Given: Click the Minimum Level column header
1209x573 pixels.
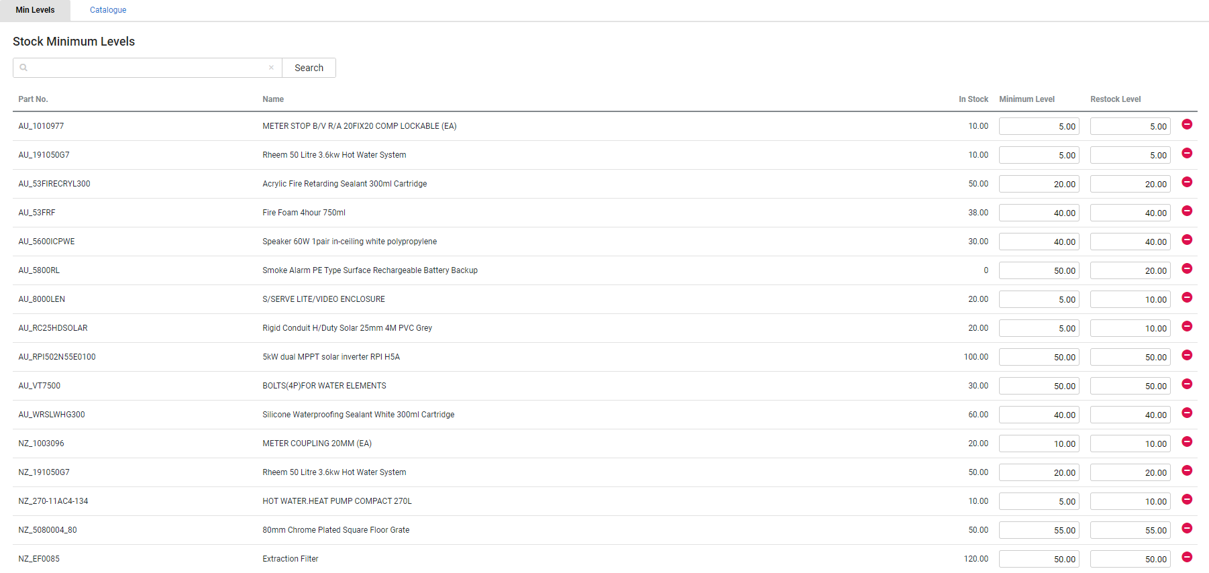Looking at the screenshot, I should click(1027, 99).
